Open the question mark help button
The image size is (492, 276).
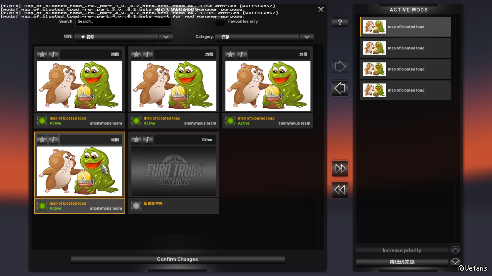(340, 23)
